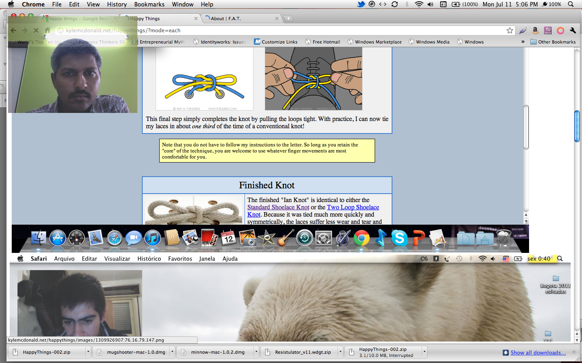
Task: Open the Other Bookmarks folder
Action: (x=553, y=42)
